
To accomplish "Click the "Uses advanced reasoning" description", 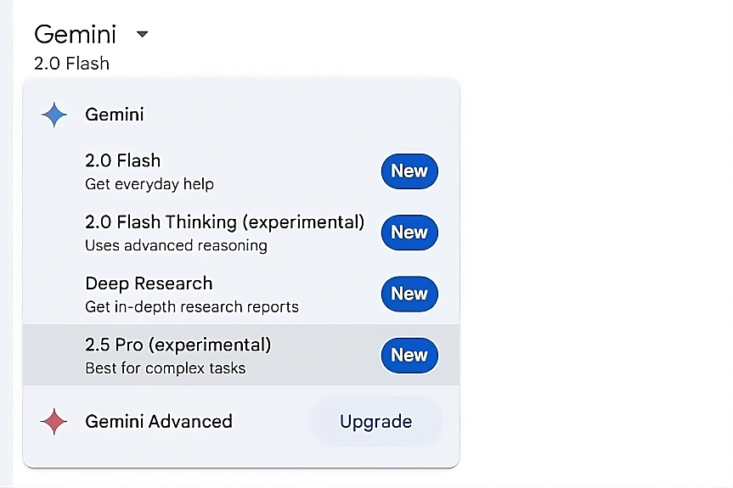I will (x=176, y=246).
